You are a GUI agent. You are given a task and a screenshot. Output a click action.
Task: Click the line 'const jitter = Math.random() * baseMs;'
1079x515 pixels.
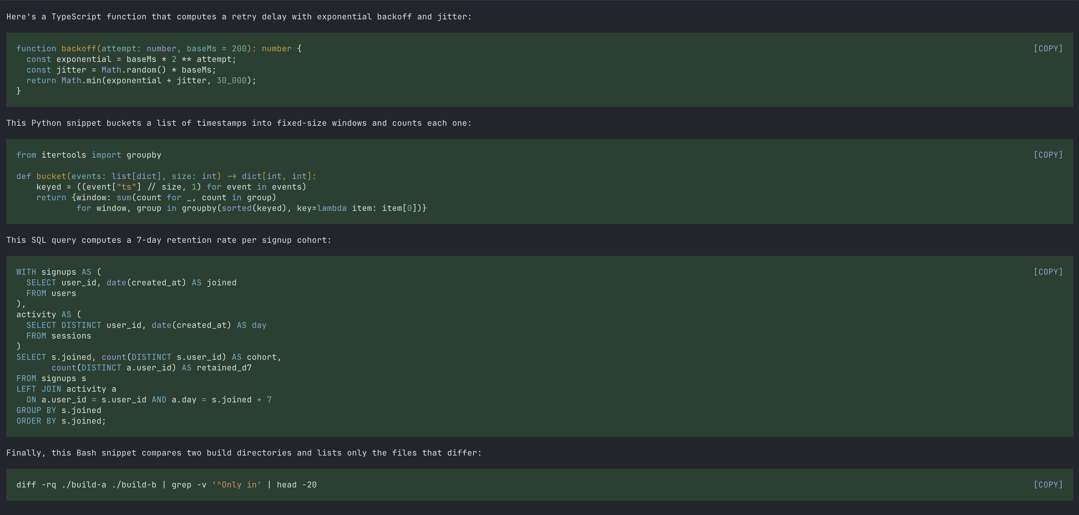pyautogui.click(x=121, y=70)
